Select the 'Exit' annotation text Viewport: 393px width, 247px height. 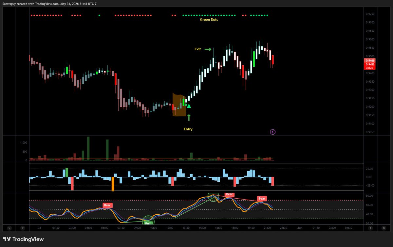tap(197, 49)
